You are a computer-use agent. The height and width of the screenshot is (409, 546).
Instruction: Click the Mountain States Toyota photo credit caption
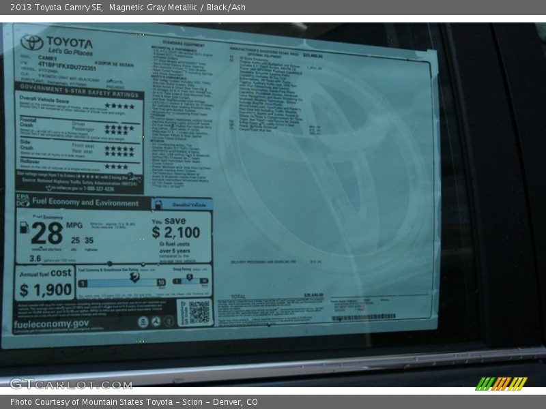[134, 402]
